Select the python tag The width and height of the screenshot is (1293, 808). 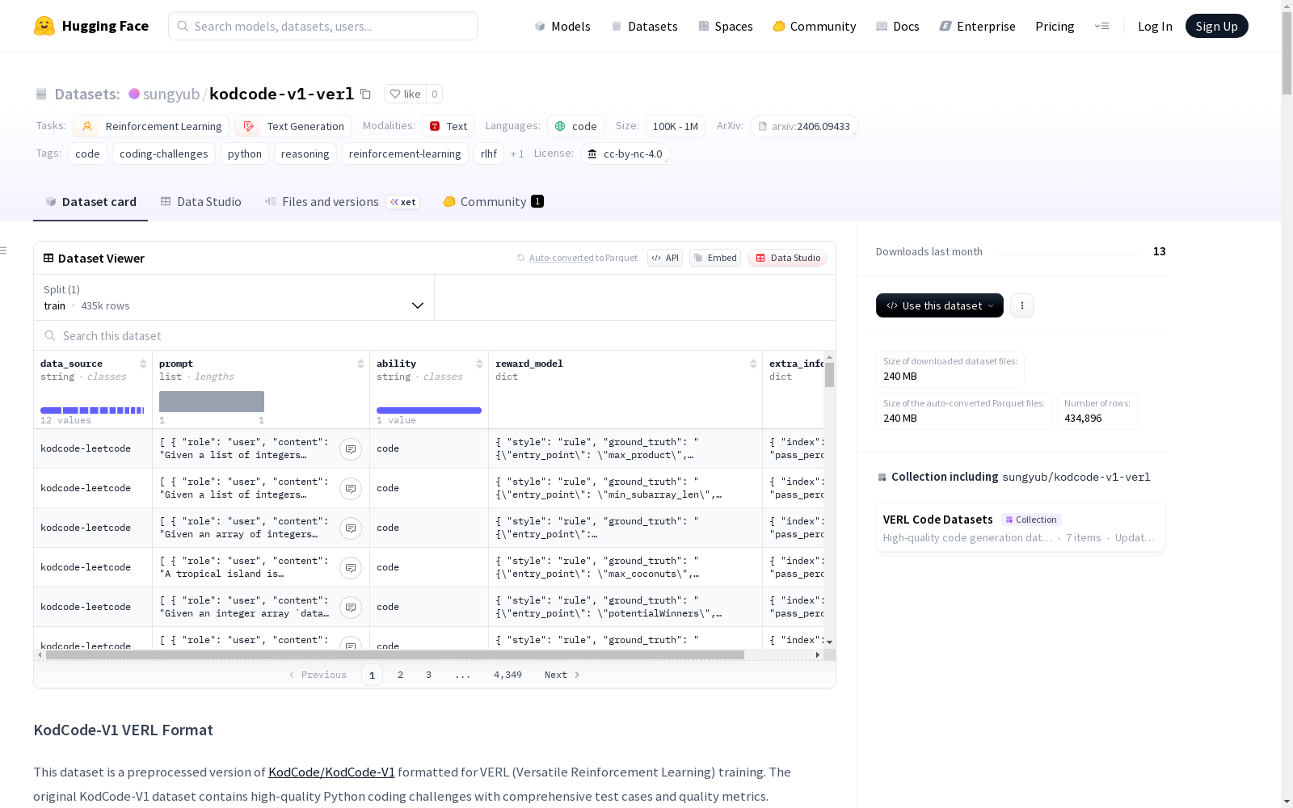[x=245, y=154]
